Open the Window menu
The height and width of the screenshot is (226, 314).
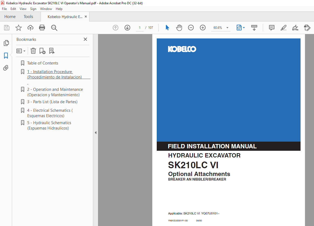tap(46, 9)
